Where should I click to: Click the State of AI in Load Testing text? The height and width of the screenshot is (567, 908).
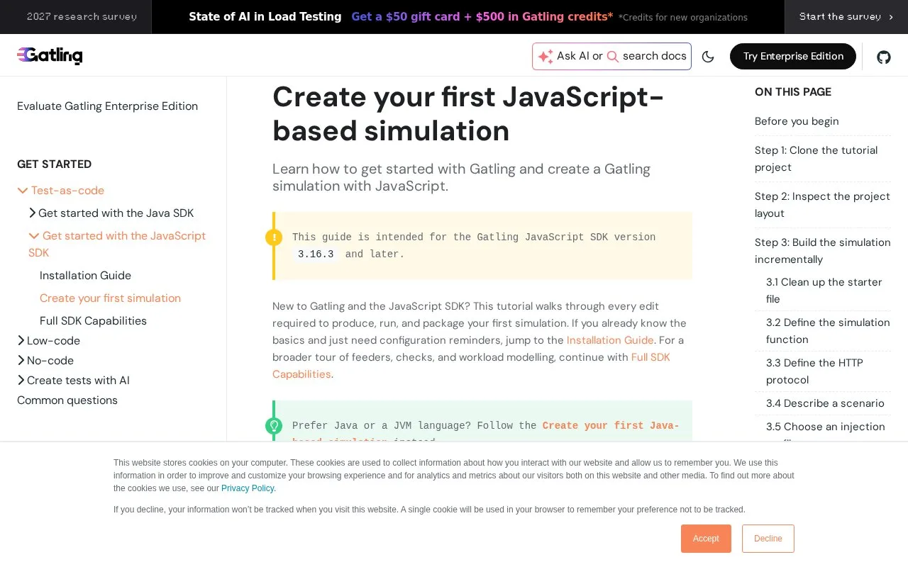265,16
